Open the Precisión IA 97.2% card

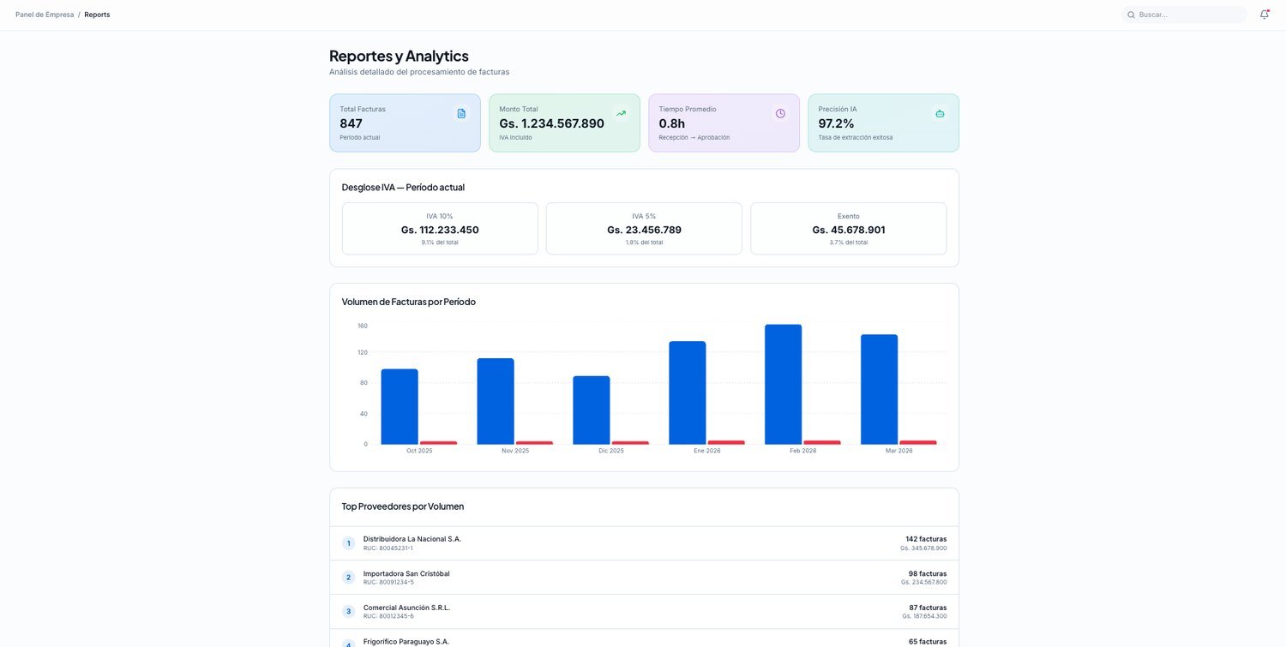[883, 123]
